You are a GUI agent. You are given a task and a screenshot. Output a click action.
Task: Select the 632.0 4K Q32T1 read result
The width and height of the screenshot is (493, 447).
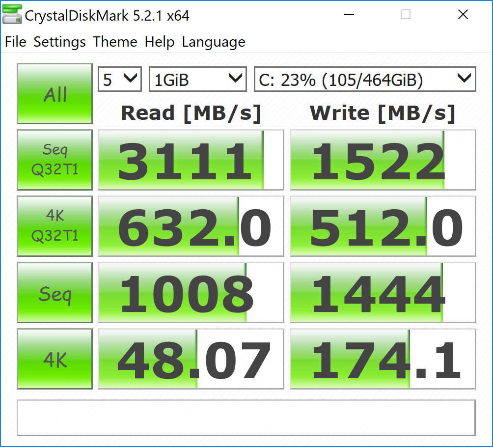(x=191, y=226)
